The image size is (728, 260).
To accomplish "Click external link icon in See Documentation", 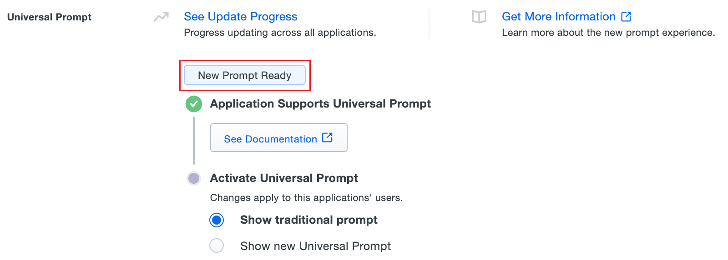I will 327,137.
